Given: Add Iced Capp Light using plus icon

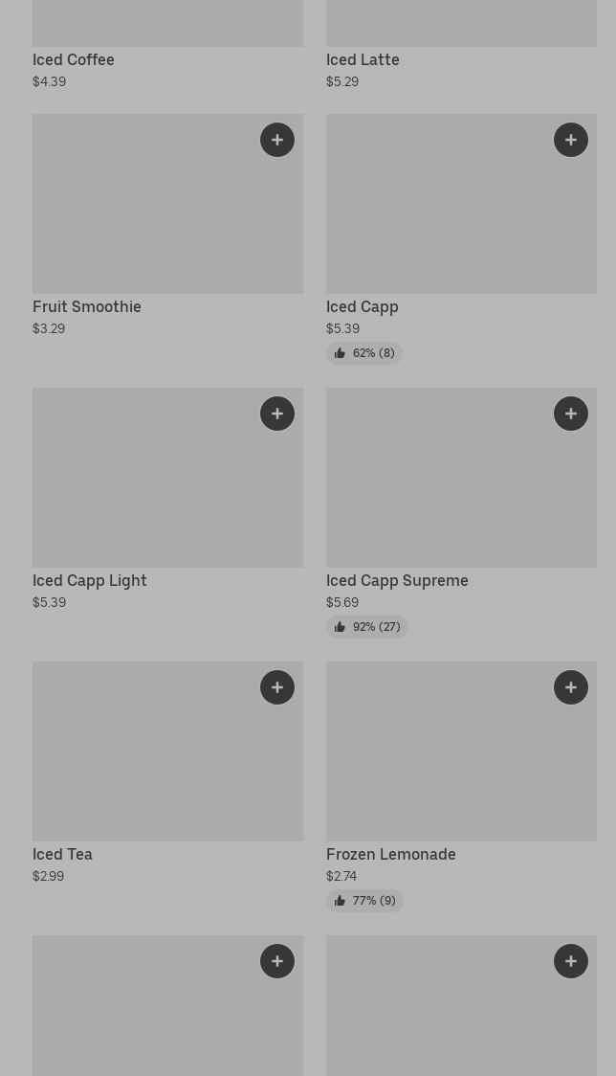Looking at the screenshot, I should click(277, 414).
